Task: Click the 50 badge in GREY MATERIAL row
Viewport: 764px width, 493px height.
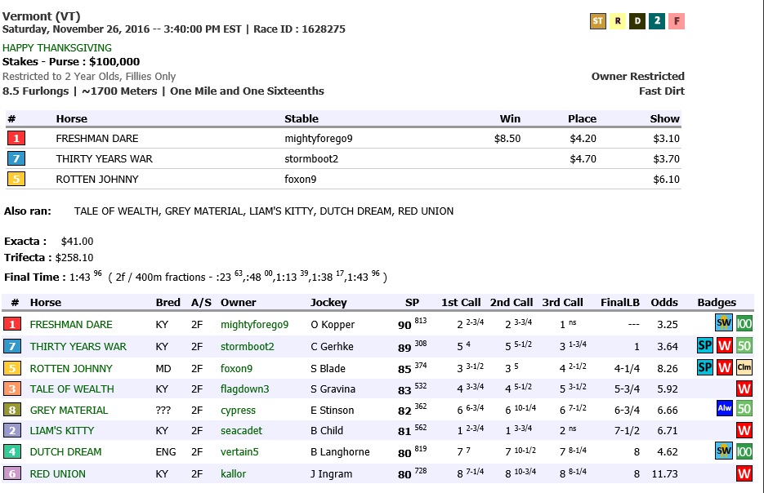Action: [x=744, y=409]
